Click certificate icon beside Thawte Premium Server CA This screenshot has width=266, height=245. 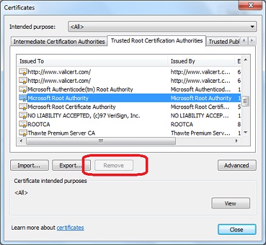tap(23, 133)
